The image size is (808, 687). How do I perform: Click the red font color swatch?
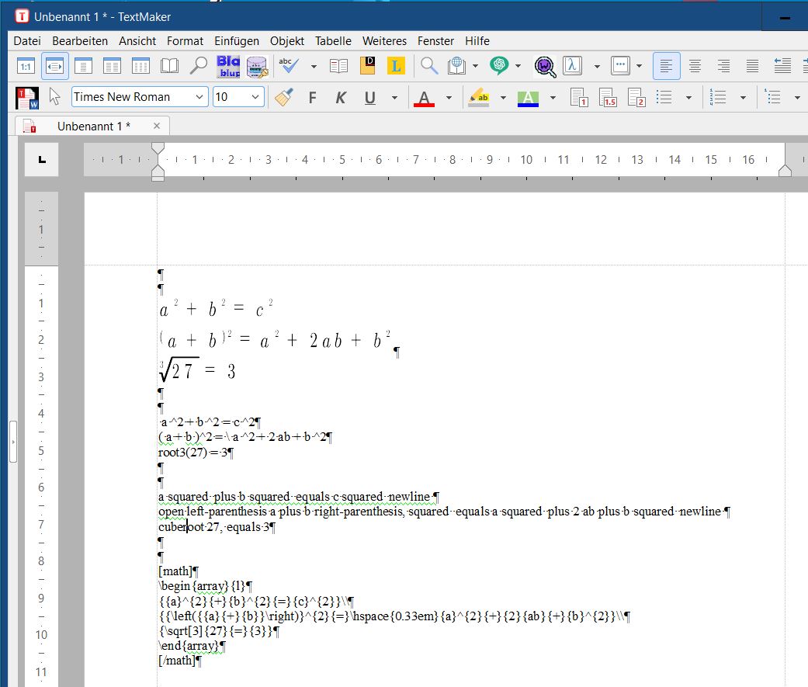coord(425,98)
